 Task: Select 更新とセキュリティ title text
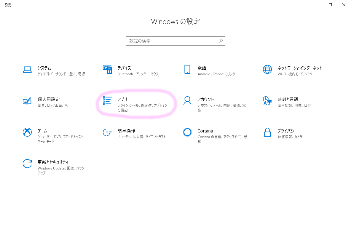click(x=53, y=162)
